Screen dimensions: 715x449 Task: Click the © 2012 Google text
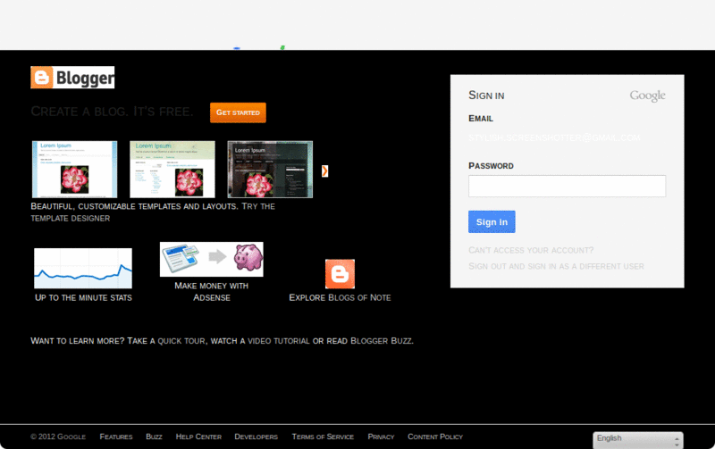click(58, 437)
